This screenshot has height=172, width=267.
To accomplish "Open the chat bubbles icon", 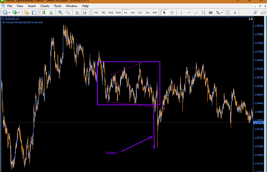I will tap(263, 12).
